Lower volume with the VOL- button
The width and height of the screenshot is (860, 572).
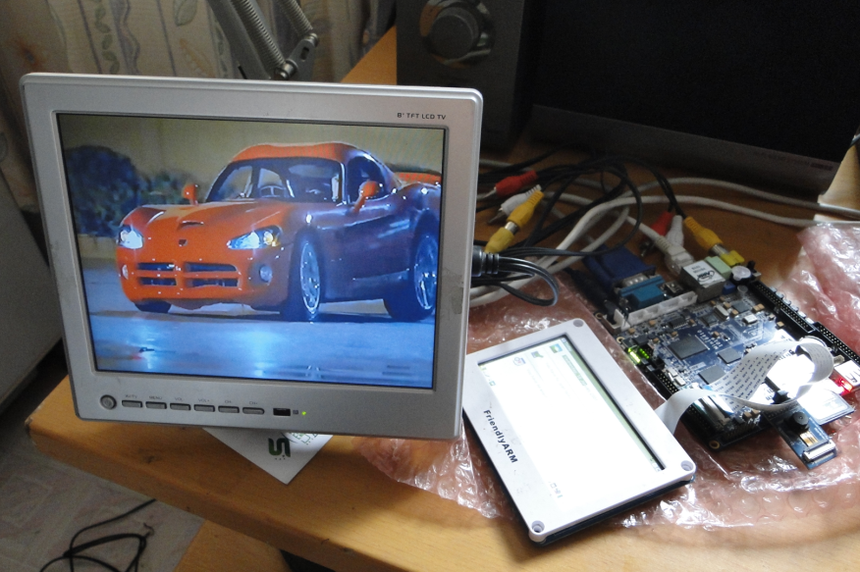tap(180, 407)
